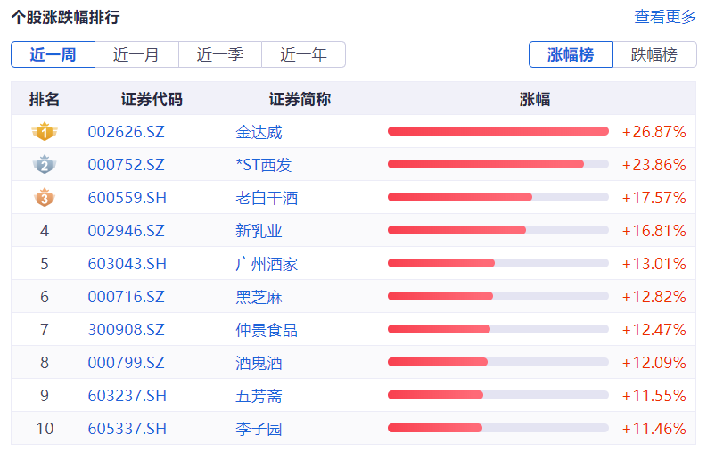The image size is (707, 452).
Task: Select the 近一季 time range tab
Action: click(x=220, y=54)
